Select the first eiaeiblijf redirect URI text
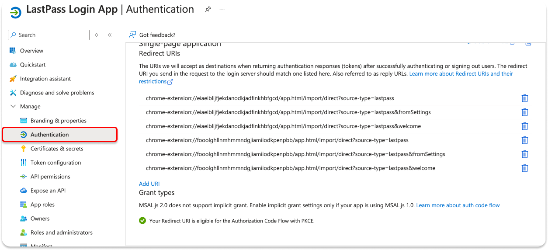The image size is (548, 250). click(270, 98)
